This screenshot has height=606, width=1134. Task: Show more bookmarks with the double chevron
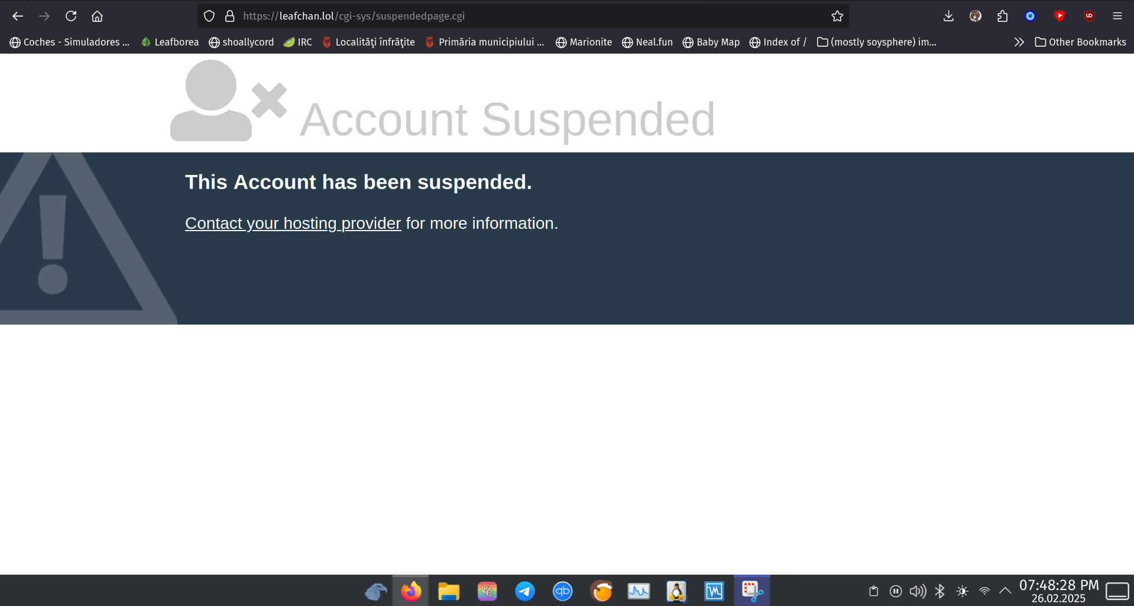(x=1019, y=42)
